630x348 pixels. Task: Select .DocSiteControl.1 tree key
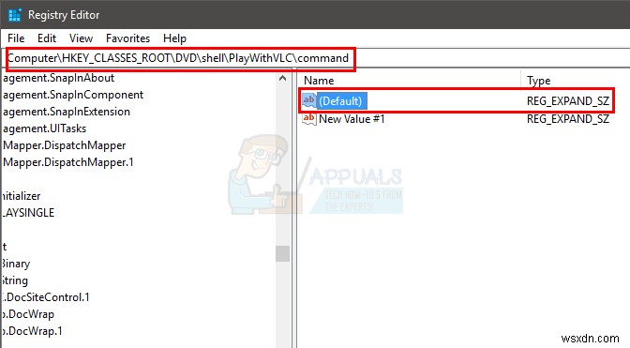[x=46, y=297]
